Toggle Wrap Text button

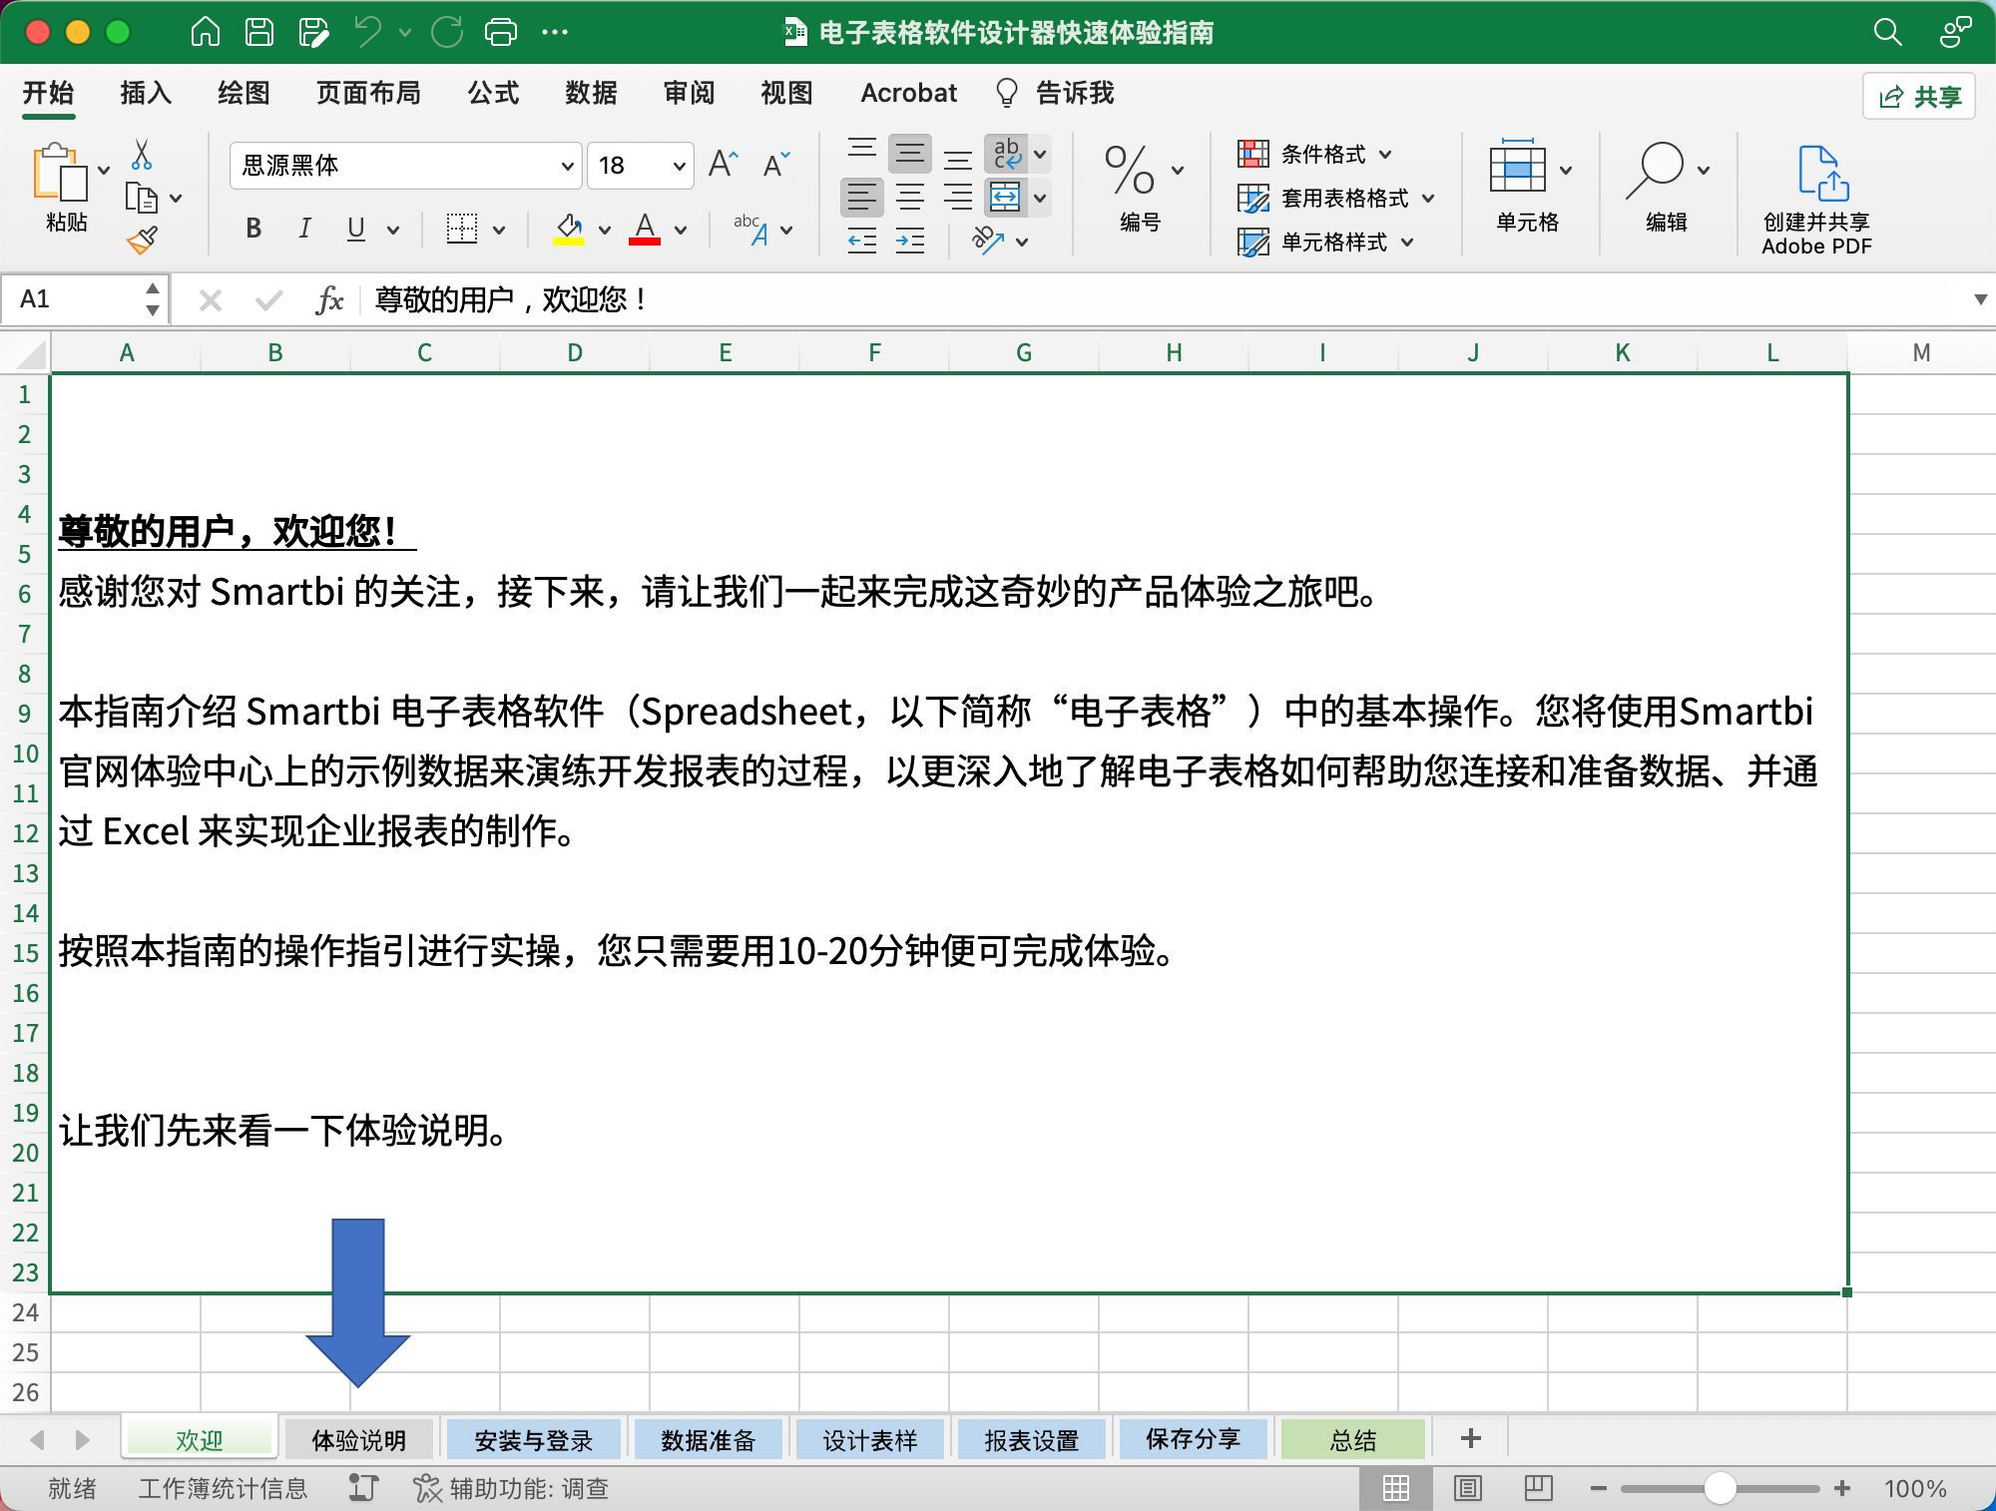click(x=1006, y=153)
